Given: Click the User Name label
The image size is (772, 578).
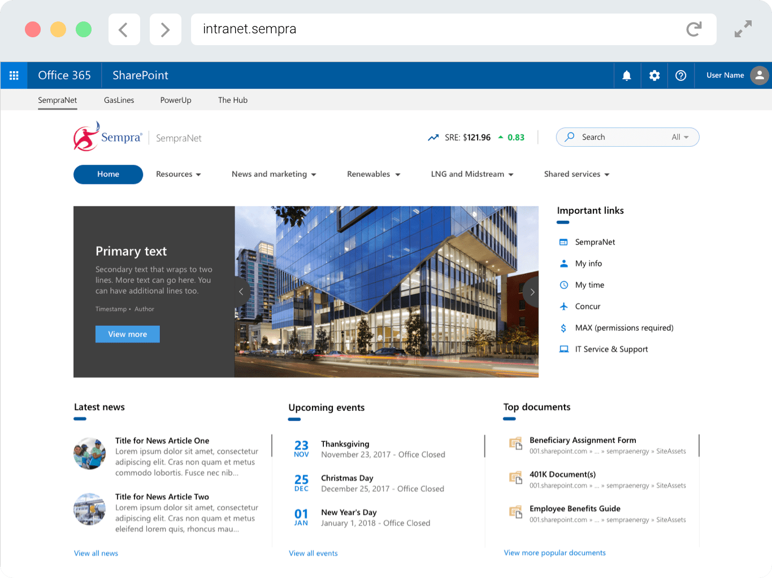Looking at the screenshot, I should 725,75.
